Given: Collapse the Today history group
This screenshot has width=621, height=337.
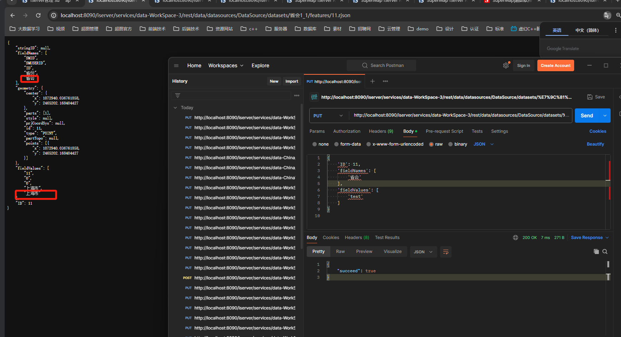Looking at the screenshot, I should (175, 108).
